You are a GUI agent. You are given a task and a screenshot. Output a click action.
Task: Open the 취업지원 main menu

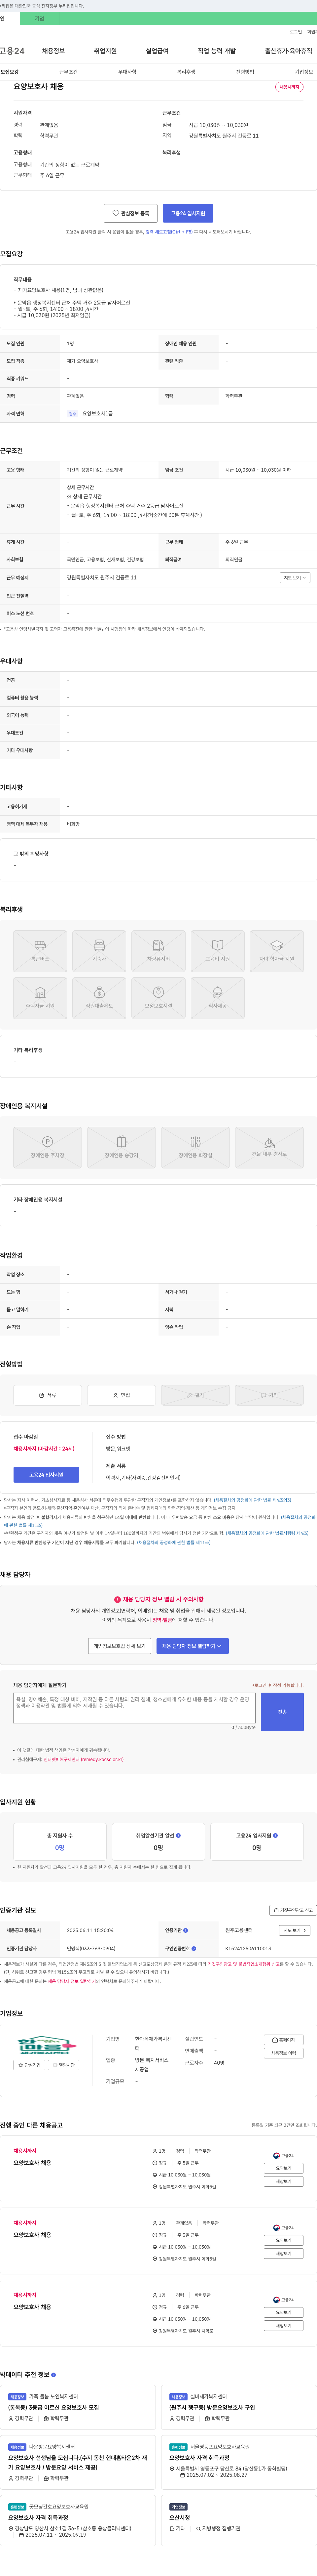pos(105,51)
